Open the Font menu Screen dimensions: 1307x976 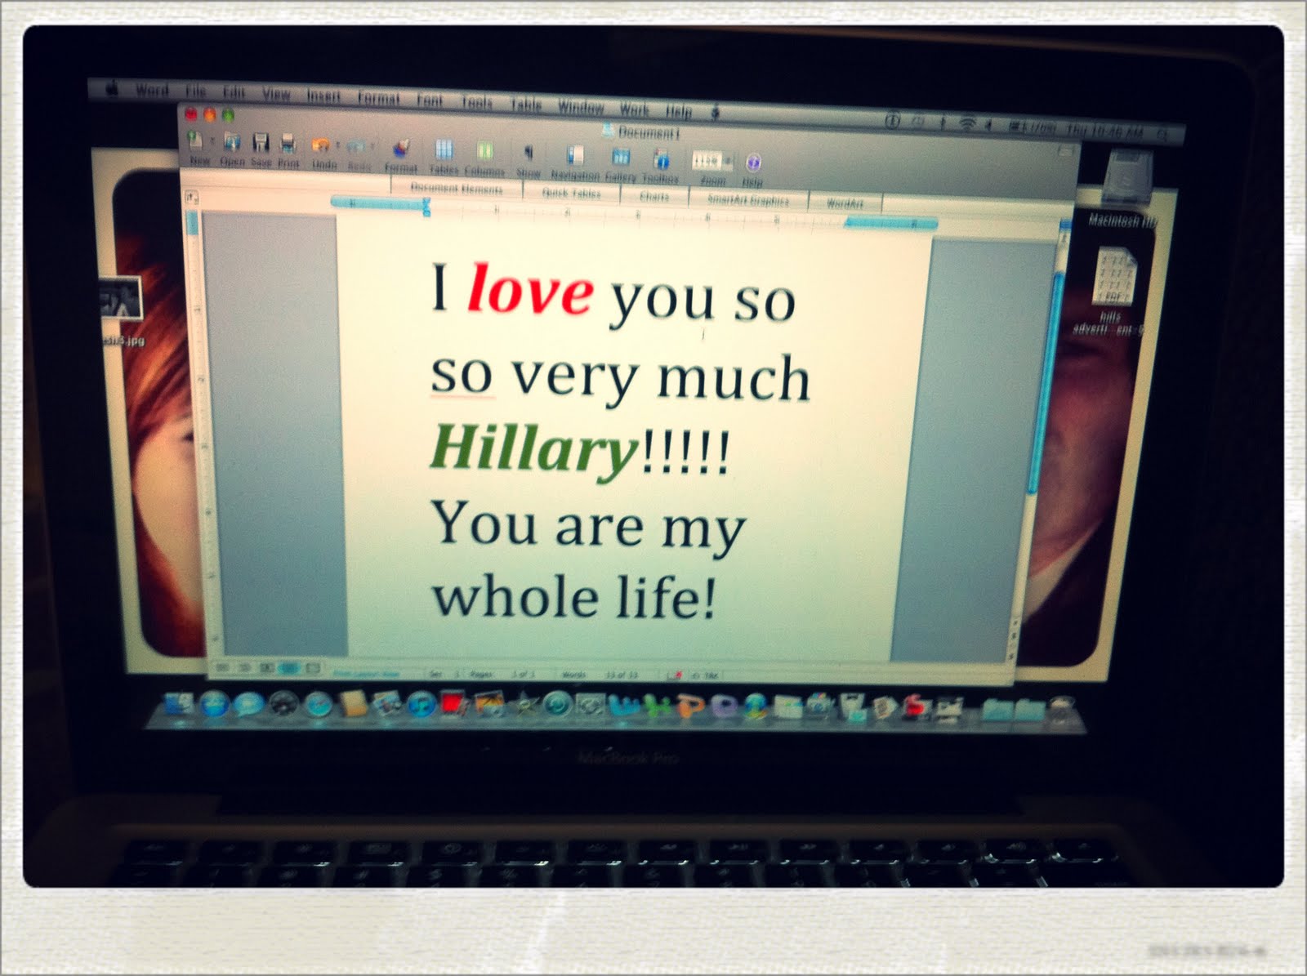click(x=430, y=100)
